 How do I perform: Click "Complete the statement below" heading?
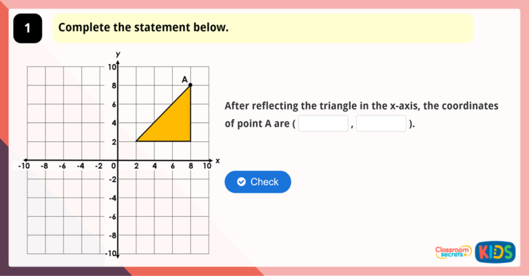pos(143,28)
